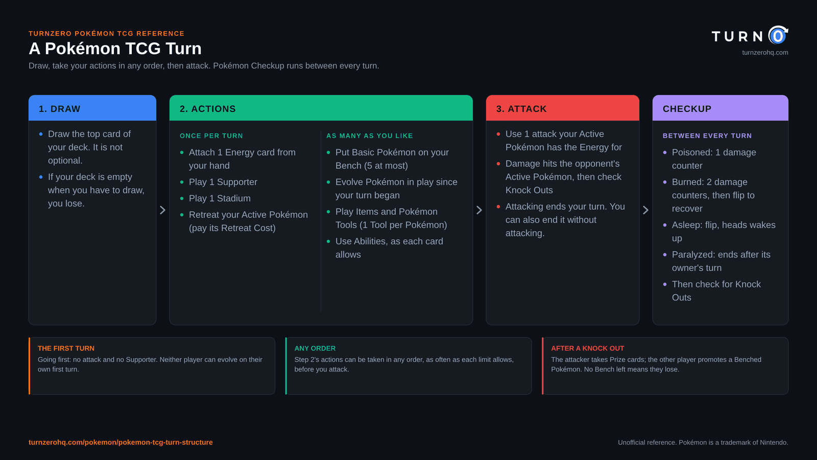Image resolution: width=817 pixels, height=460 pixels.
Task: Click the chevron between Draw and Actions
Action: coord(162,210)
